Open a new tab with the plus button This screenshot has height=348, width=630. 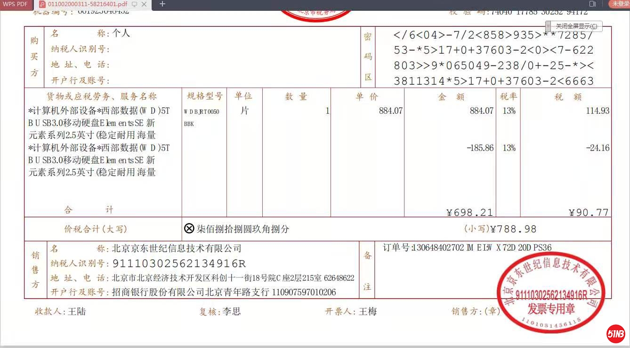pos(162,4)
